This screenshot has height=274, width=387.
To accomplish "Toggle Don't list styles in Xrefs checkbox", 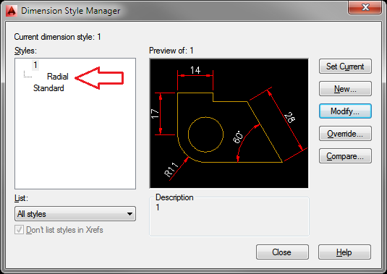I will [19, 230].
